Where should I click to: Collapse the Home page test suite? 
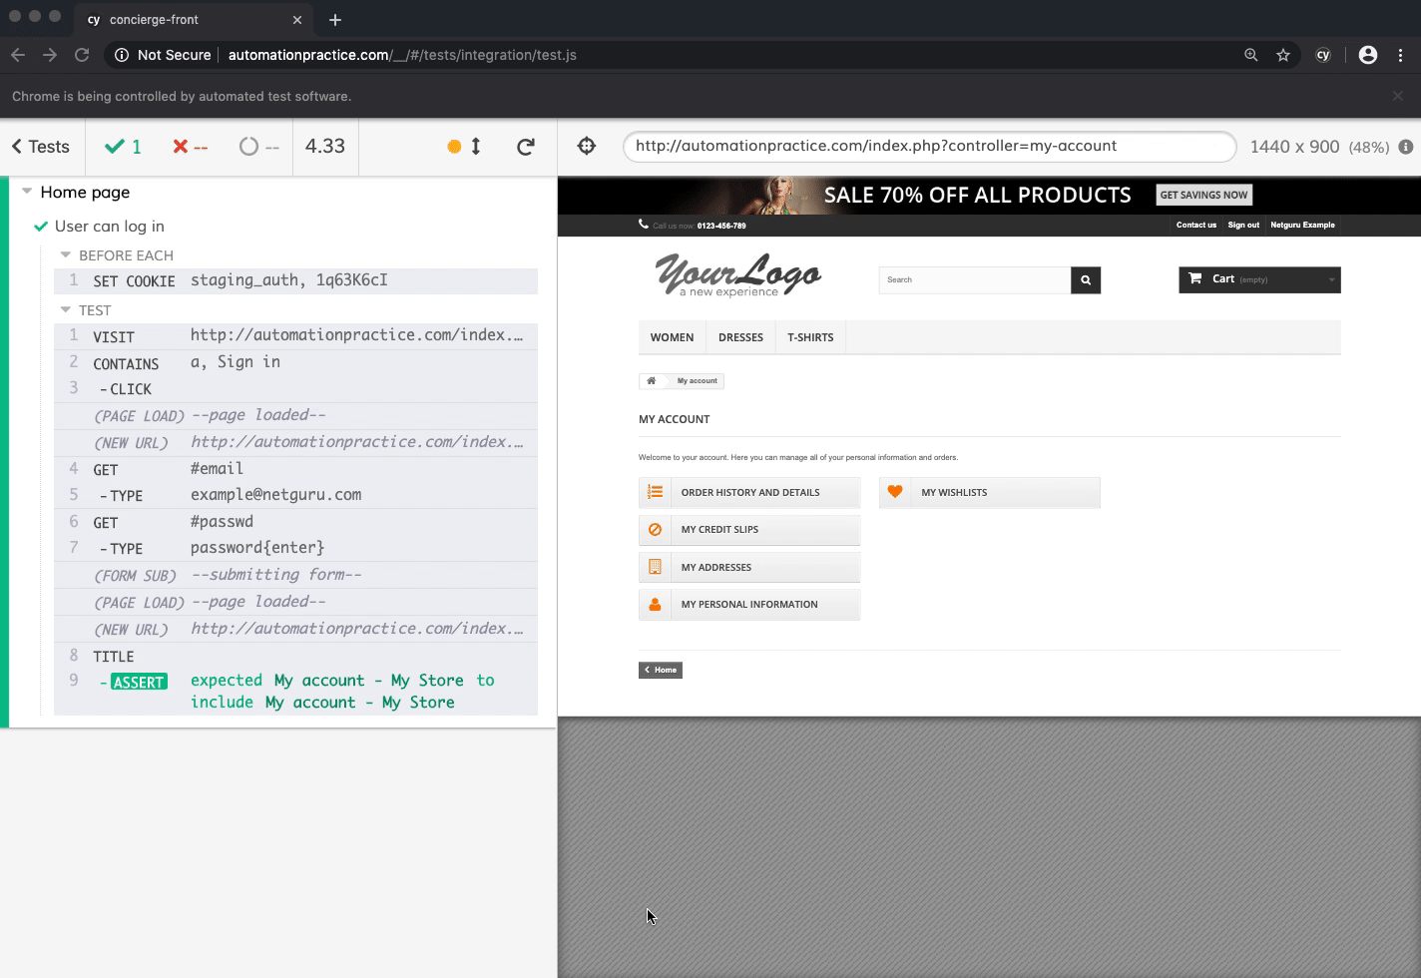coord(27,192)
